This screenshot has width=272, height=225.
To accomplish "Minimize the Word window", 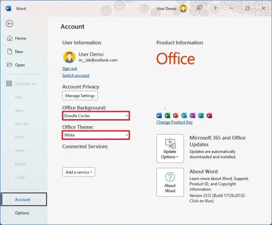I will (232, 8).
